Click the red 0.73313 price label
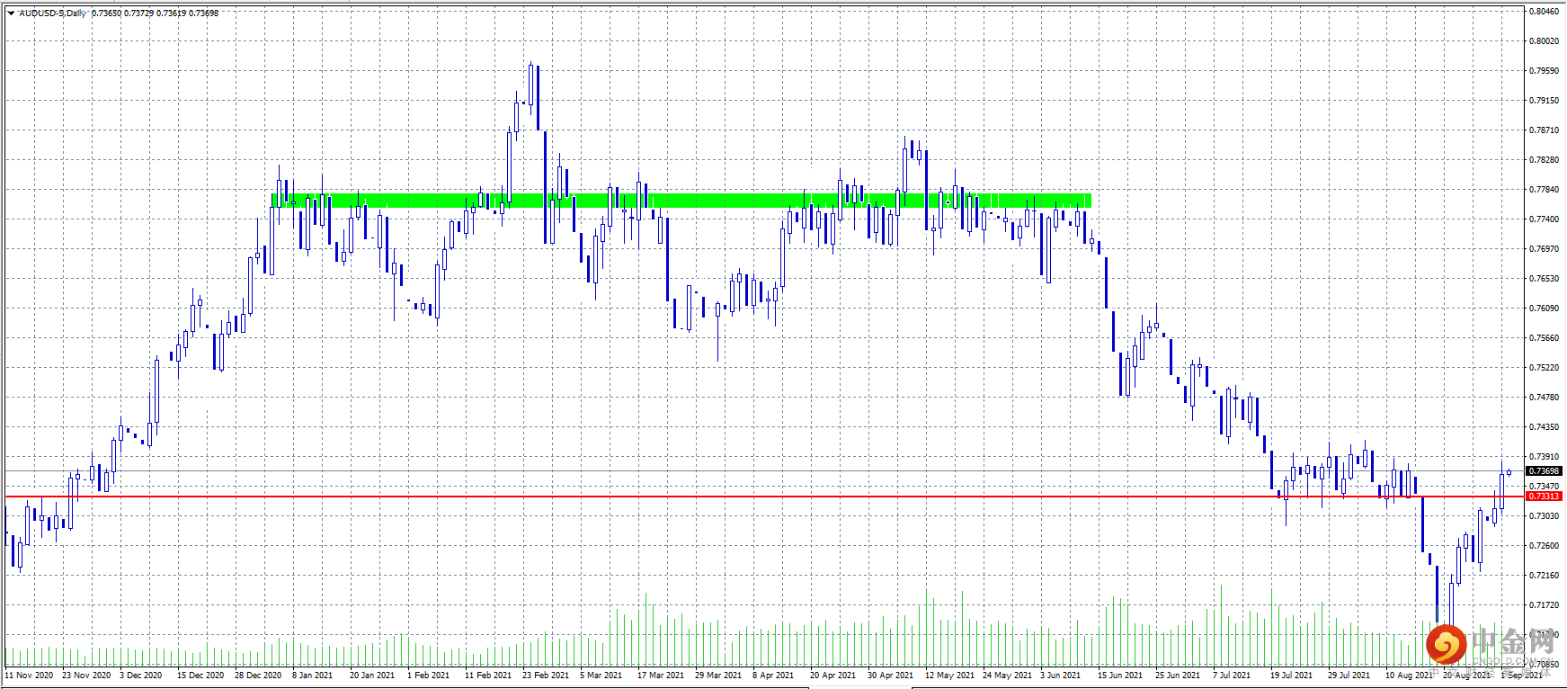 pyautogui.click(x=1544, y=497)
